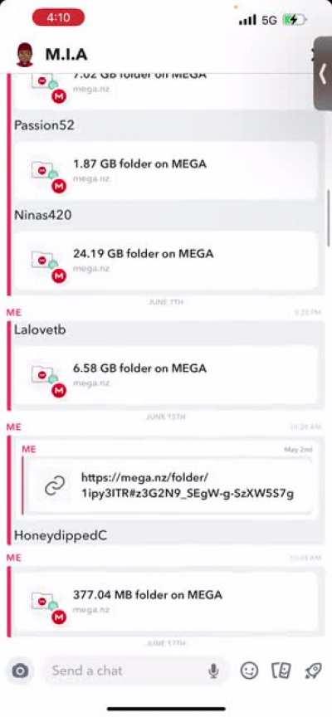
Task: Open the 24.19 GB folder on MEGA
Action: click(165, 261)
